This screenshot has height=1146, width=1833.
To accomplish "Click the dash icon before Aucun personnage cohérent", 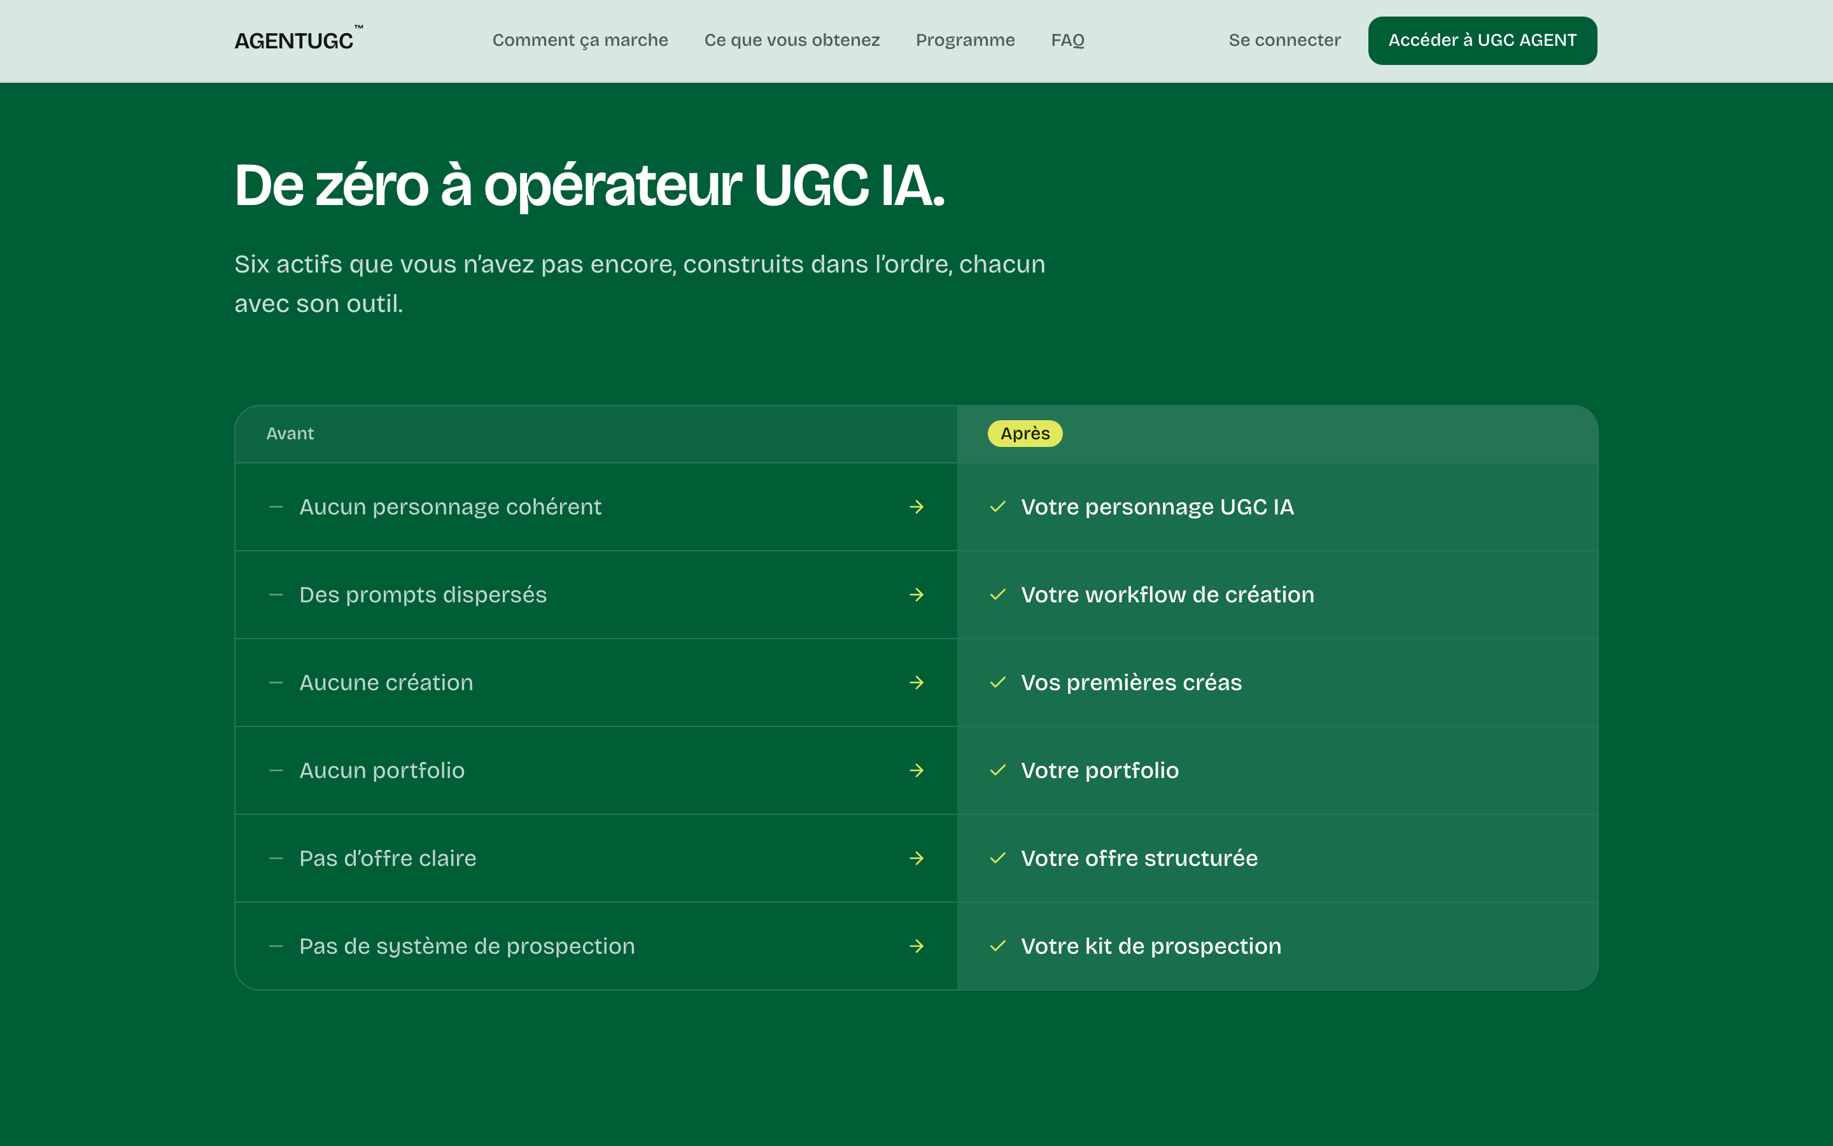I will (x=276, y=506).
